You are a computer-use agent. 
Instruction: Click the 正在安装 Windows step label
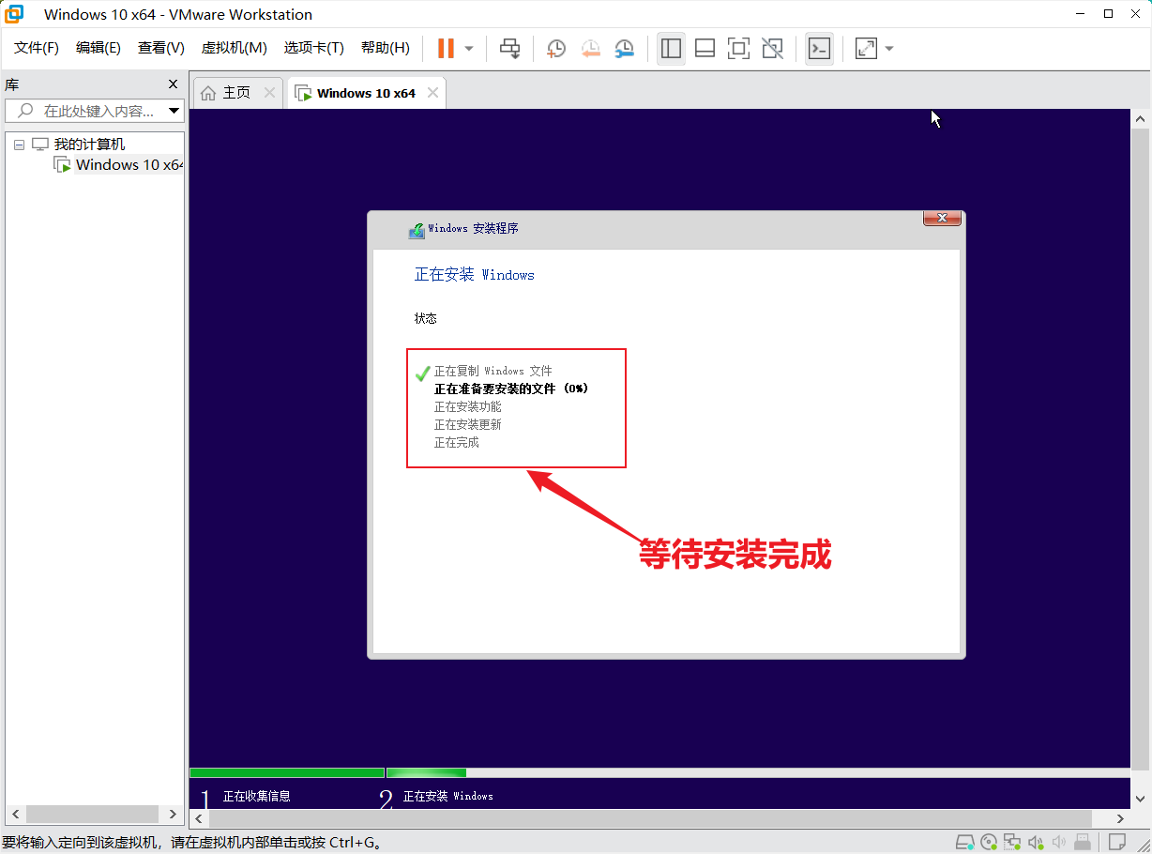tap(447, 796)
